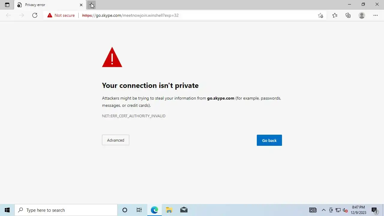Image resolution: width=384 pixels, height=216 pixels.
Task: Open Mail app from taskbar
Action: coord(184,210)
